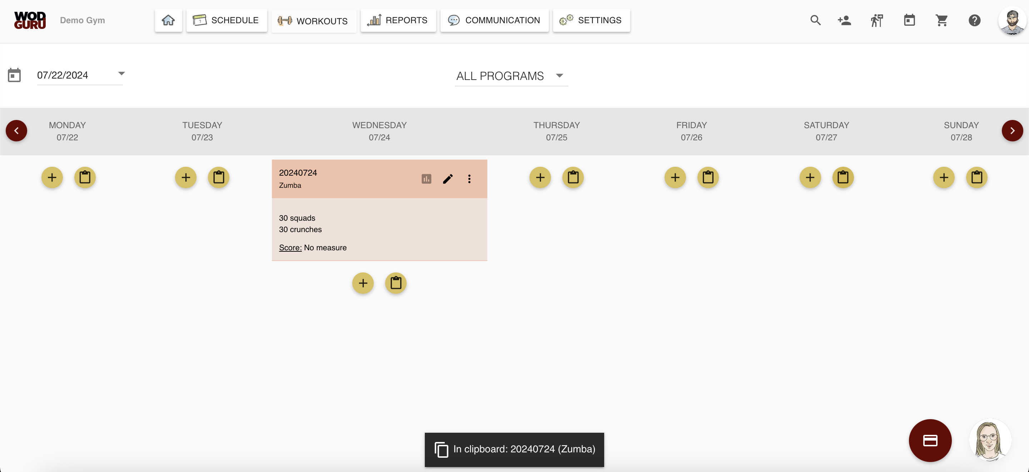This screenshot has height=472, width=1029.
Task: Add a workout on Sunday 07/28
Action: click(944, 177)
